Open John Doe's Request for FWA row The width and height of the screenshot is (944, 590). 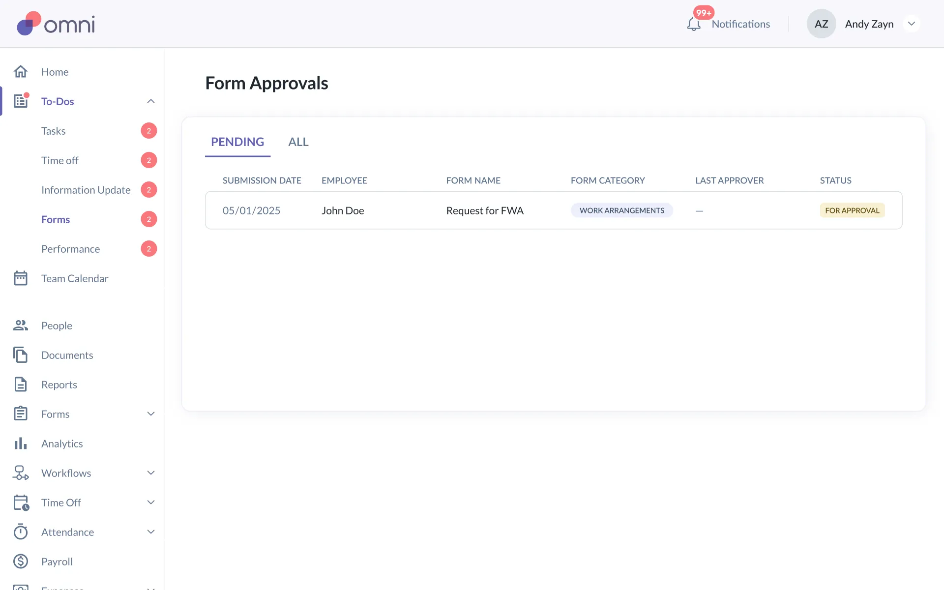tap(484, 210)
